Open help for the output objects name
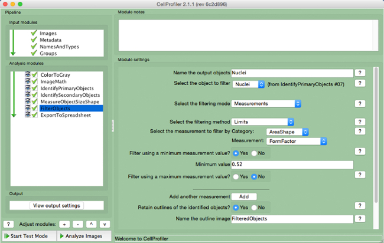This screenshot has width=384, height=243. coord(359,73)
